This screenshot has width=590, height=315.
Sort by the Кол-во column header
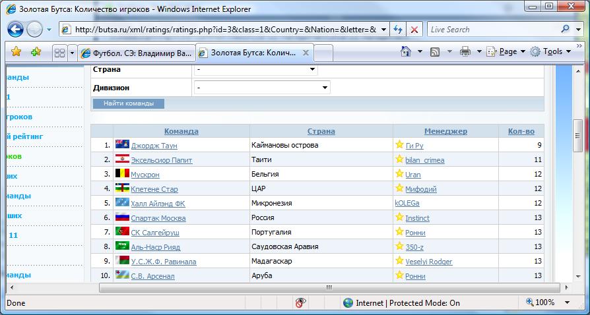521,131
